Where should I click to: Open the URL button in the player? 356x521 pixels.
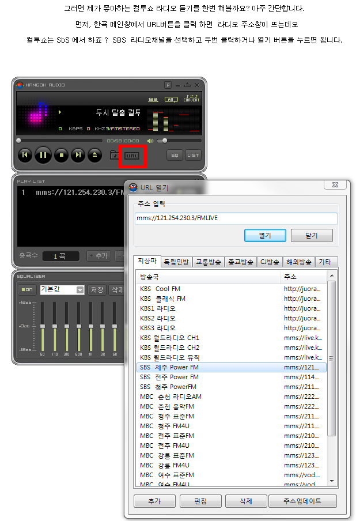(132, 156)
